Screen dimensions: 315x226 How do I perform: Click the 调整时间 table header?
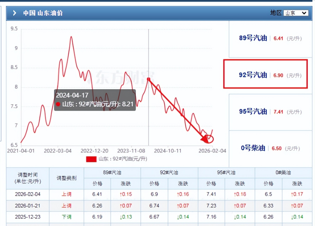tap(28, 178)
